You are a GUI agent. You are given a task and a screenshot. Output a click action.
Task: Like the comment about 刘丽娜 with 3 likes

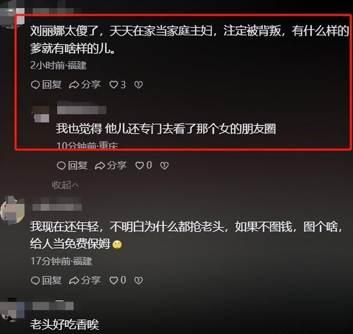117,85
